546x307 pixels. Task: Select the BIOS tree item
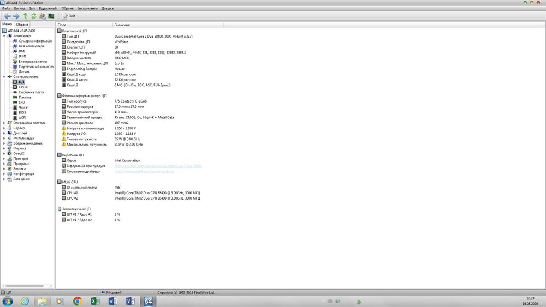[x=22, y=113]
